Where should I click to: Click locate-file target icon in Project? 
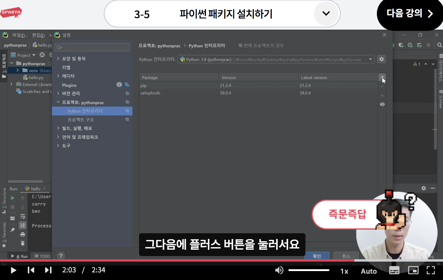point(42,55)
